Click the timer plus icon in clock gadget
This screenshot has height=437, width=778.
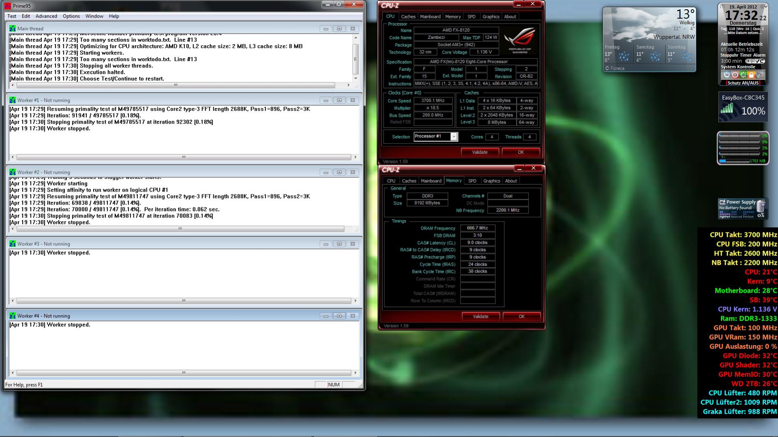pos(748,61)
